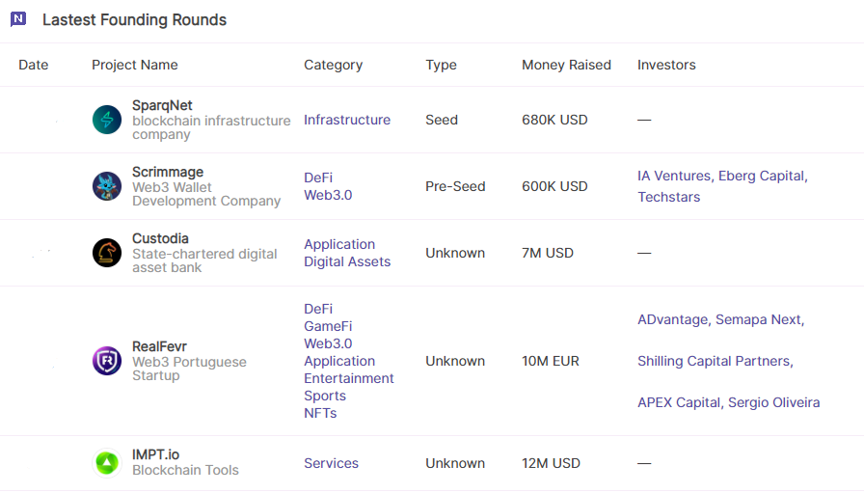Open the Eberg Capital investor link

pyautogui.click(x=761, y=176)
